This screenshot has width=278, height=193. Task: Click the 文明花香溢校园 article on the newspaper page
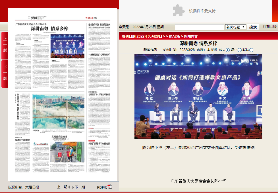pos(59,137)
